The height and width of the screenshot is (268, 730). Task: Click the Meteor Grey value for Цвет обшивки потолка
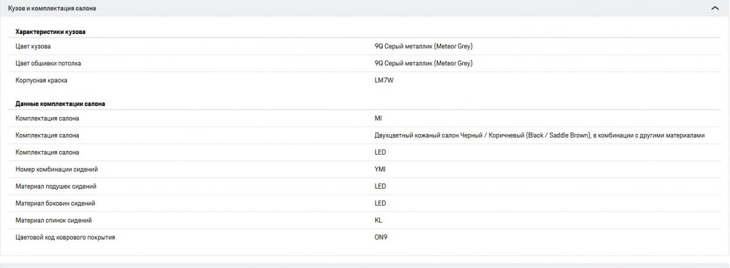(423, 63)
